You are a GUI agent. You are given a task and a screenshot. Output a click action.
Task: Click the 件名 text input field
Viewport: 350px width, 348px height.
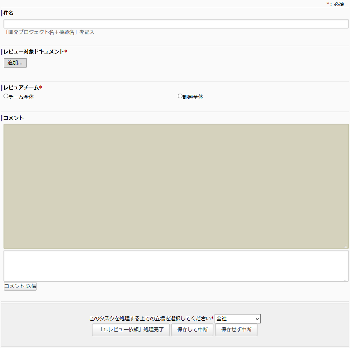pyautogui.click(x=176, y=24)
